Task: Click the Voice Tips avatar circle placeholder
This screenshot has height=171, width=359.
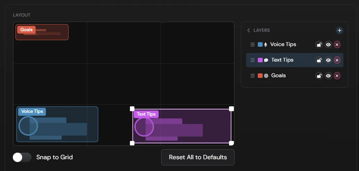Action: point(28,126)
